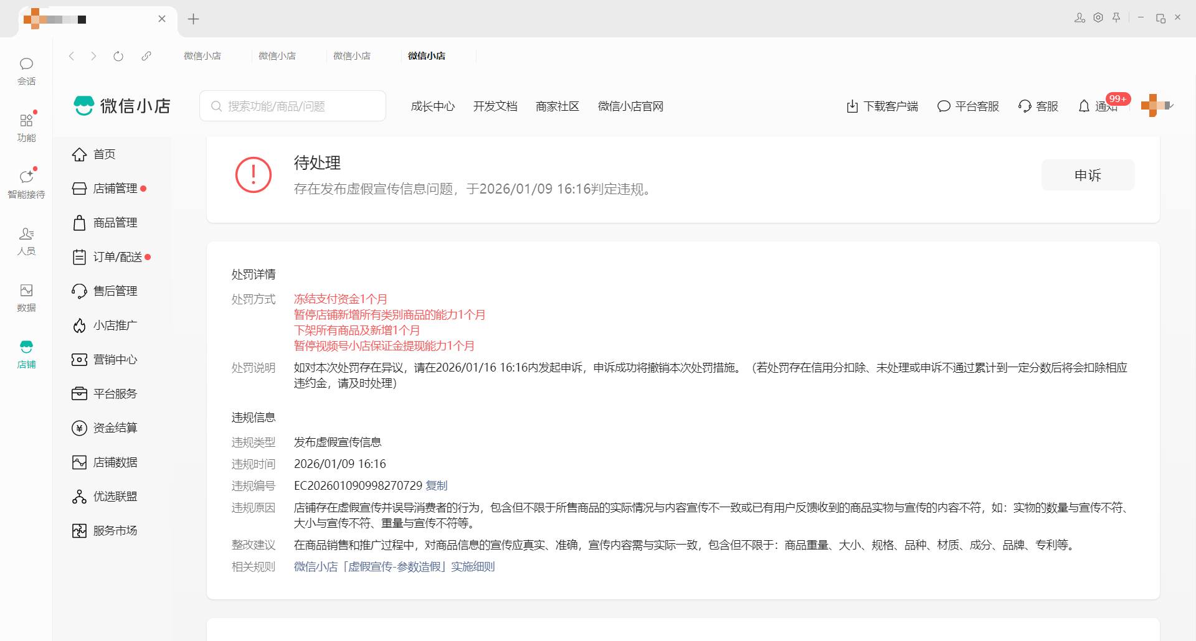Focus the 搜索功能/商品/问题 search box

(293, 106)
